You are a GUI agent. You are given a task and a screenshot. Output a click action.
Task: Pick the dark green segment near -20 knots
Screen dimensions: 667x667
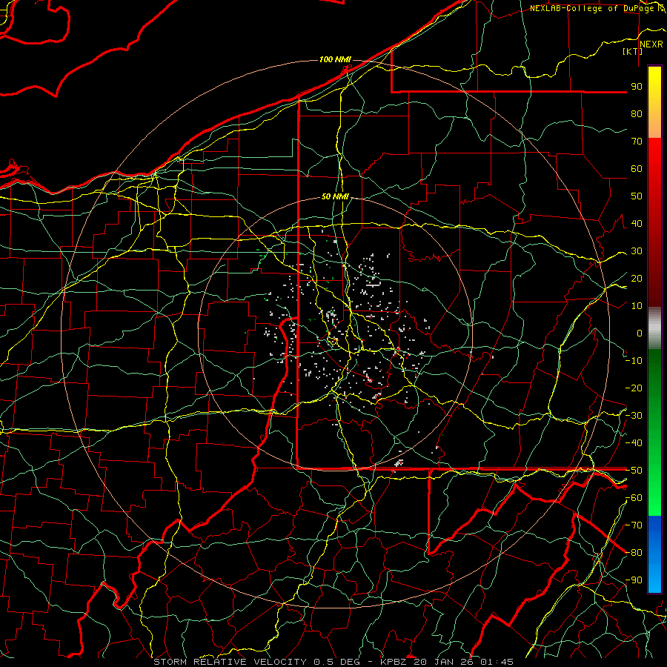[654, 383]
